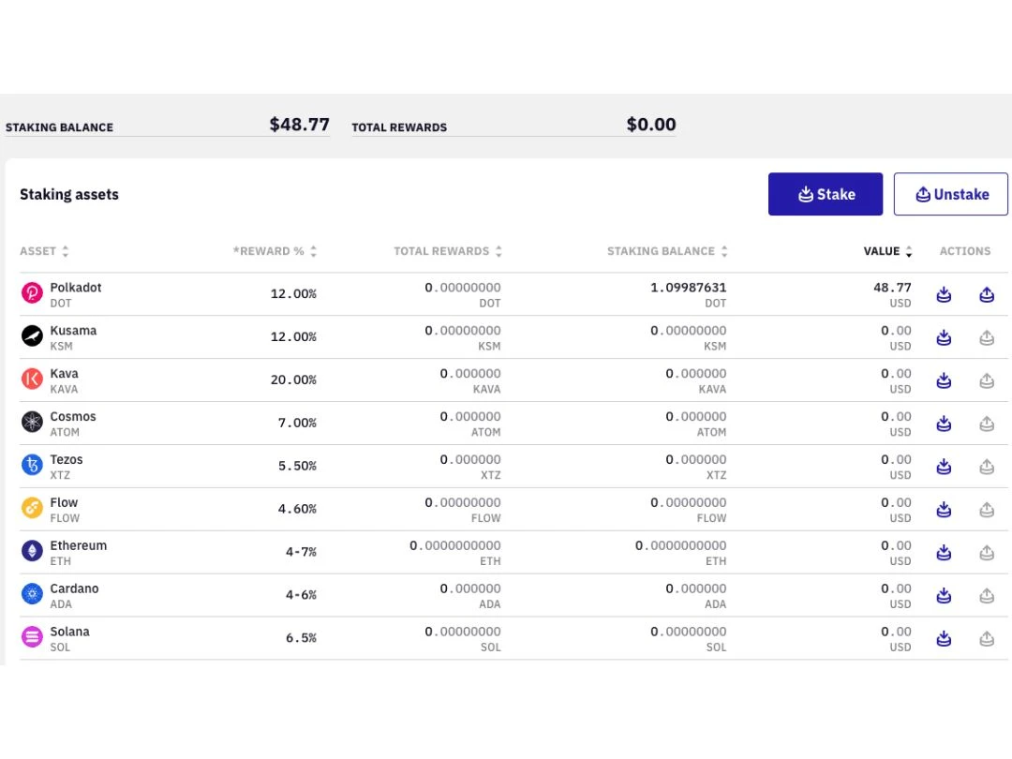Click the Unstake button
This screenshot has width=1012, height=759.
(x=950, y=194)
